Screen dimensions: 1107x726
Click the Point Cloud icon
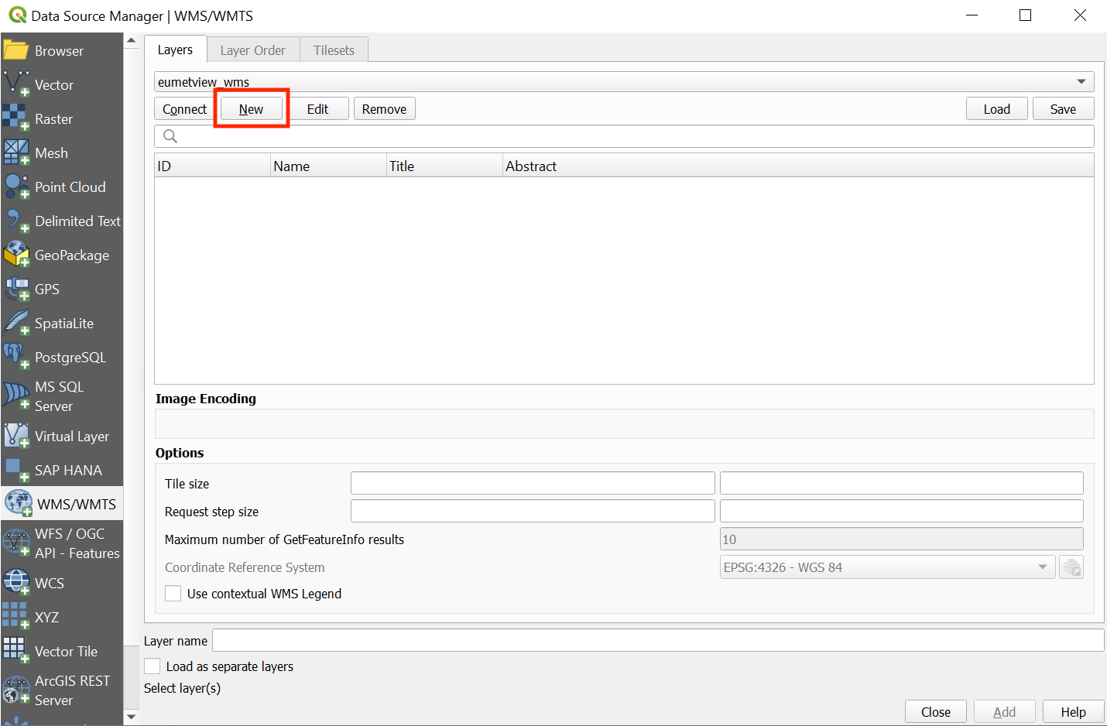[x=15, y=187]
